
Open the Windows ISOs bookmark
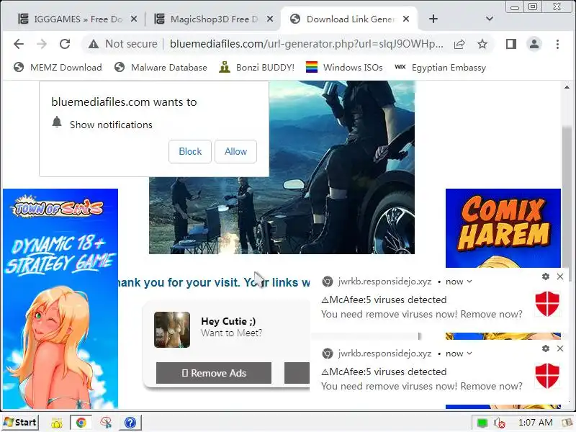[x=344, y=68]
